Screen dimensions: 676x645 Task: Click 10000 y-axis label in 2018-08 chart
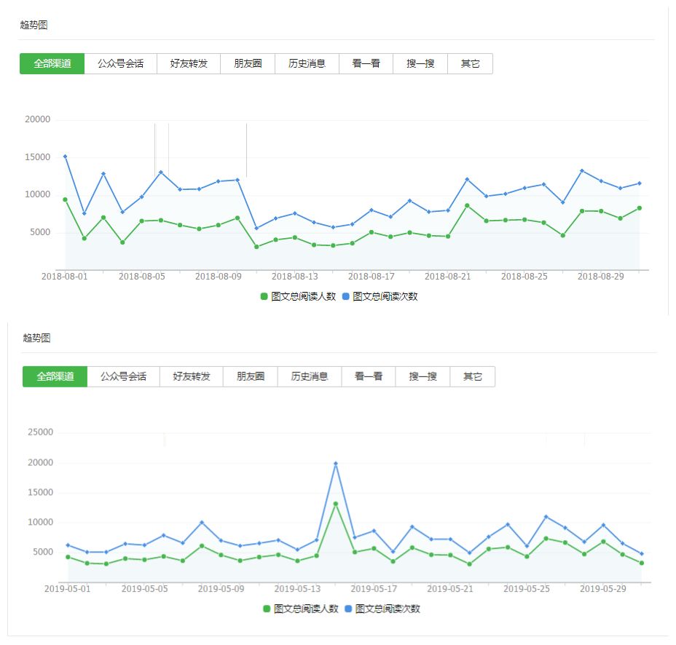[x=37, y=195]
